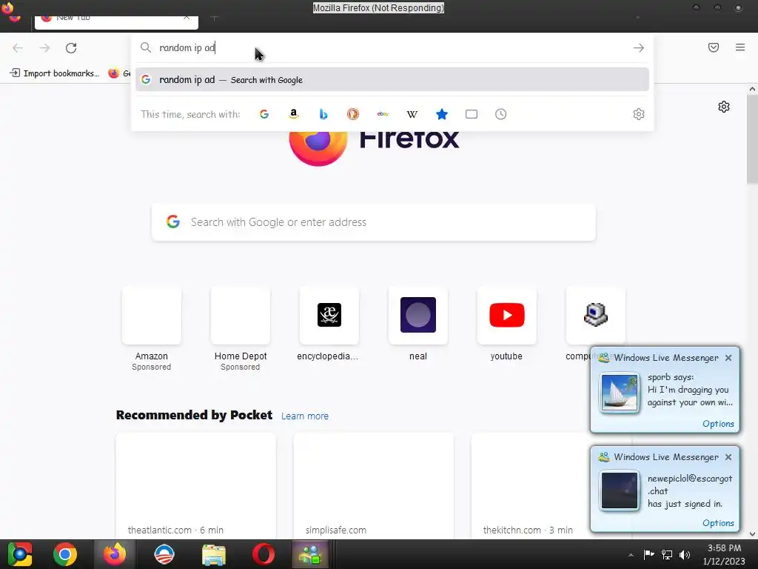Viewport: 758px width, 569px height.
Task: Click Options in sporb message notification
Action: (x=718, y=424)
